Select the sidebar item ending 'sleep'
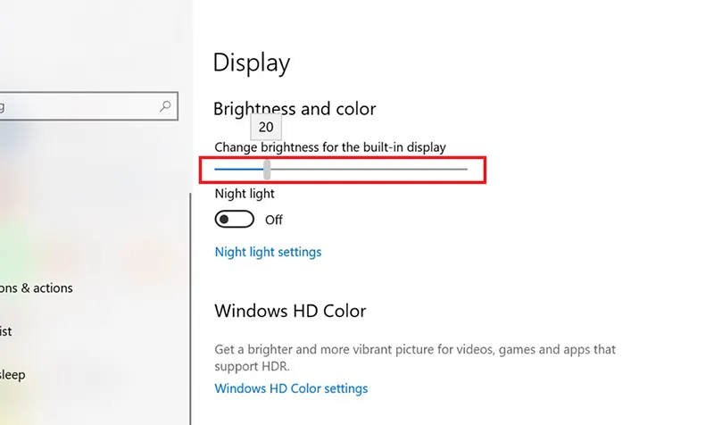The width and height of the screenshot is (714, 425). pos(12,375)
